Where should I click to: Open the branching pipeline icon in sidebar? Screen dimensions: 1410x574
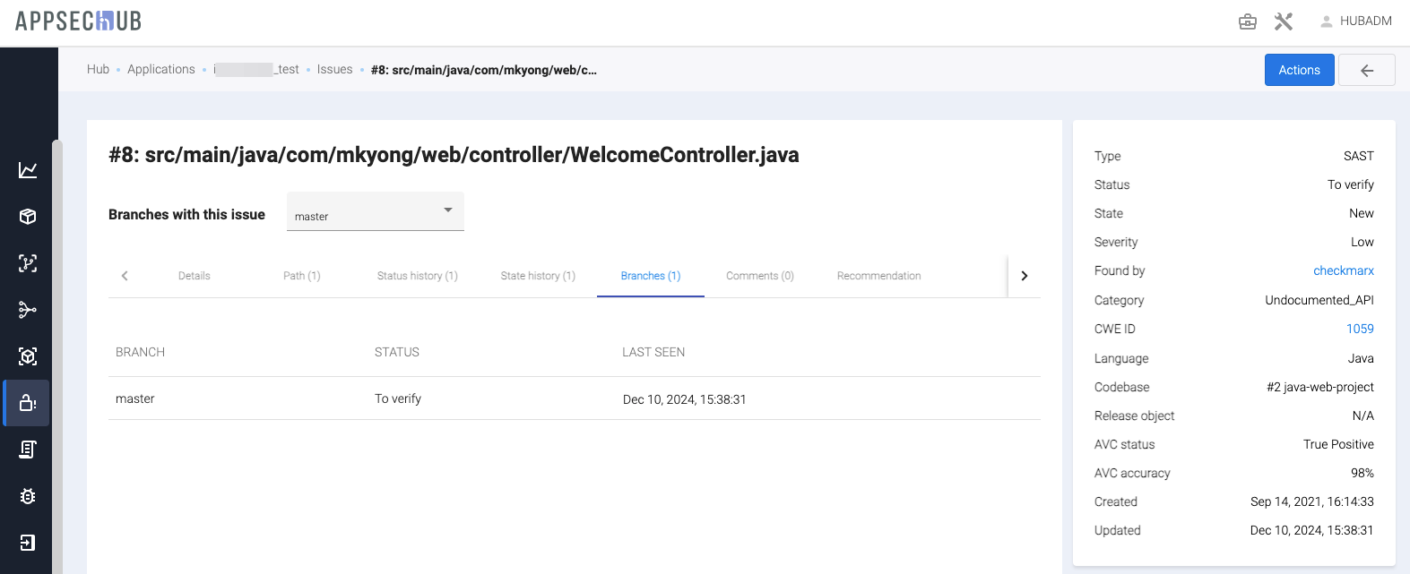[x=28, y=310]
